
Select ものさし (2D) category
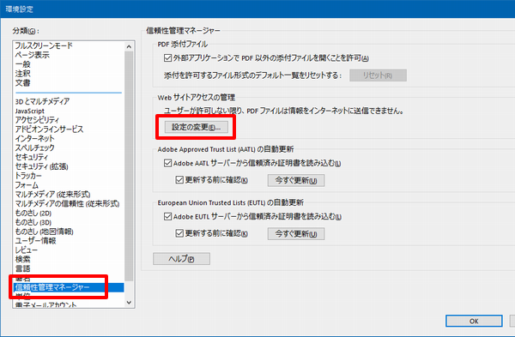[33, 213]
